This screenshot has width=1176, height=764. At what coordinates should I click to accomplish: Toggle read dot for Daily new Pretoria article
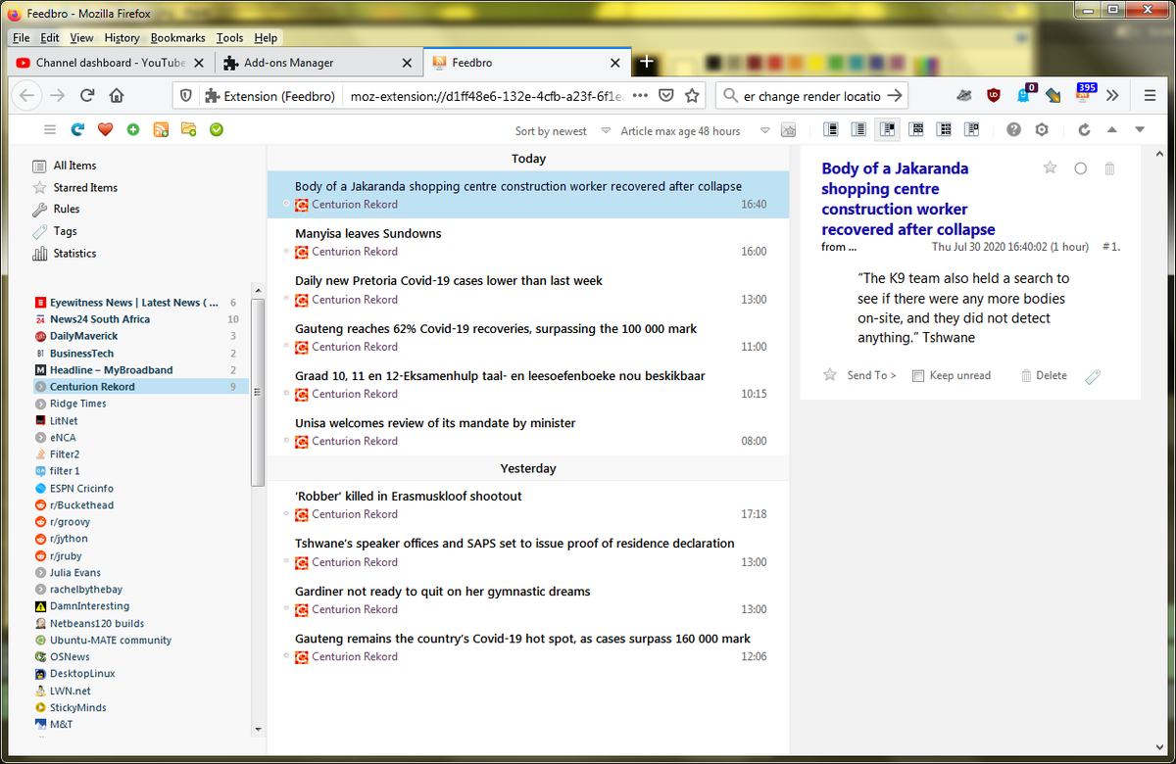coord(287,299)
